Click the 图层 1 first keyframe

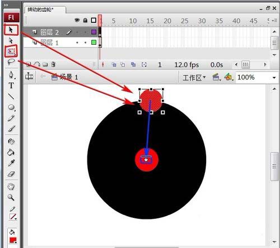[100, 42]
